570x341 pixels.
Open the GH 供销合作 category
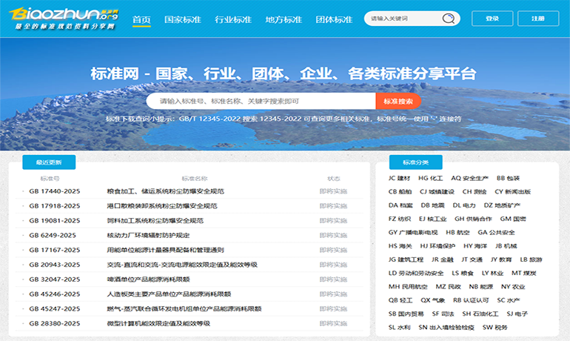pyautogui.click(x=473, y=219)
